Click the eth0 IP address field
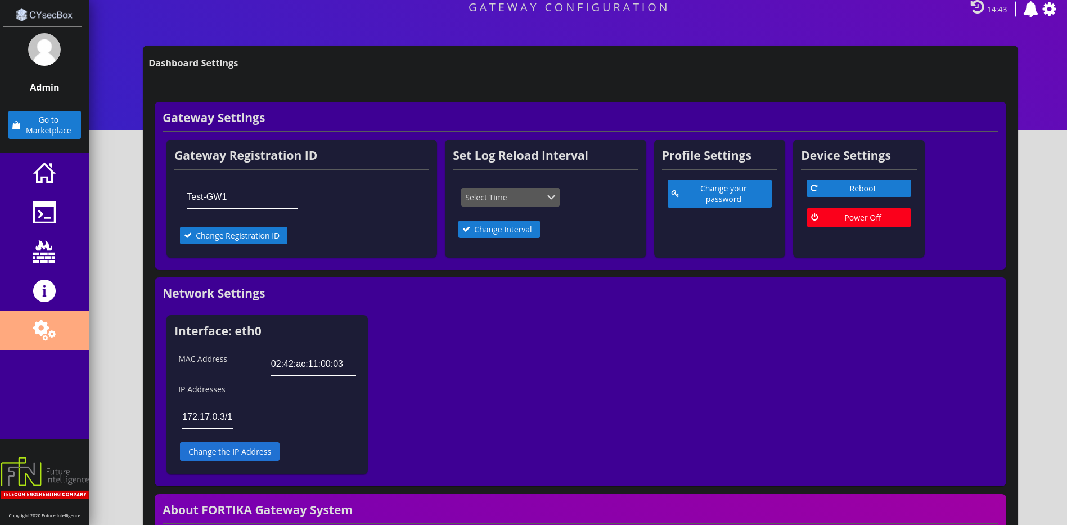The height and width of the screenshot is (525, 1067). coord(208,417)
